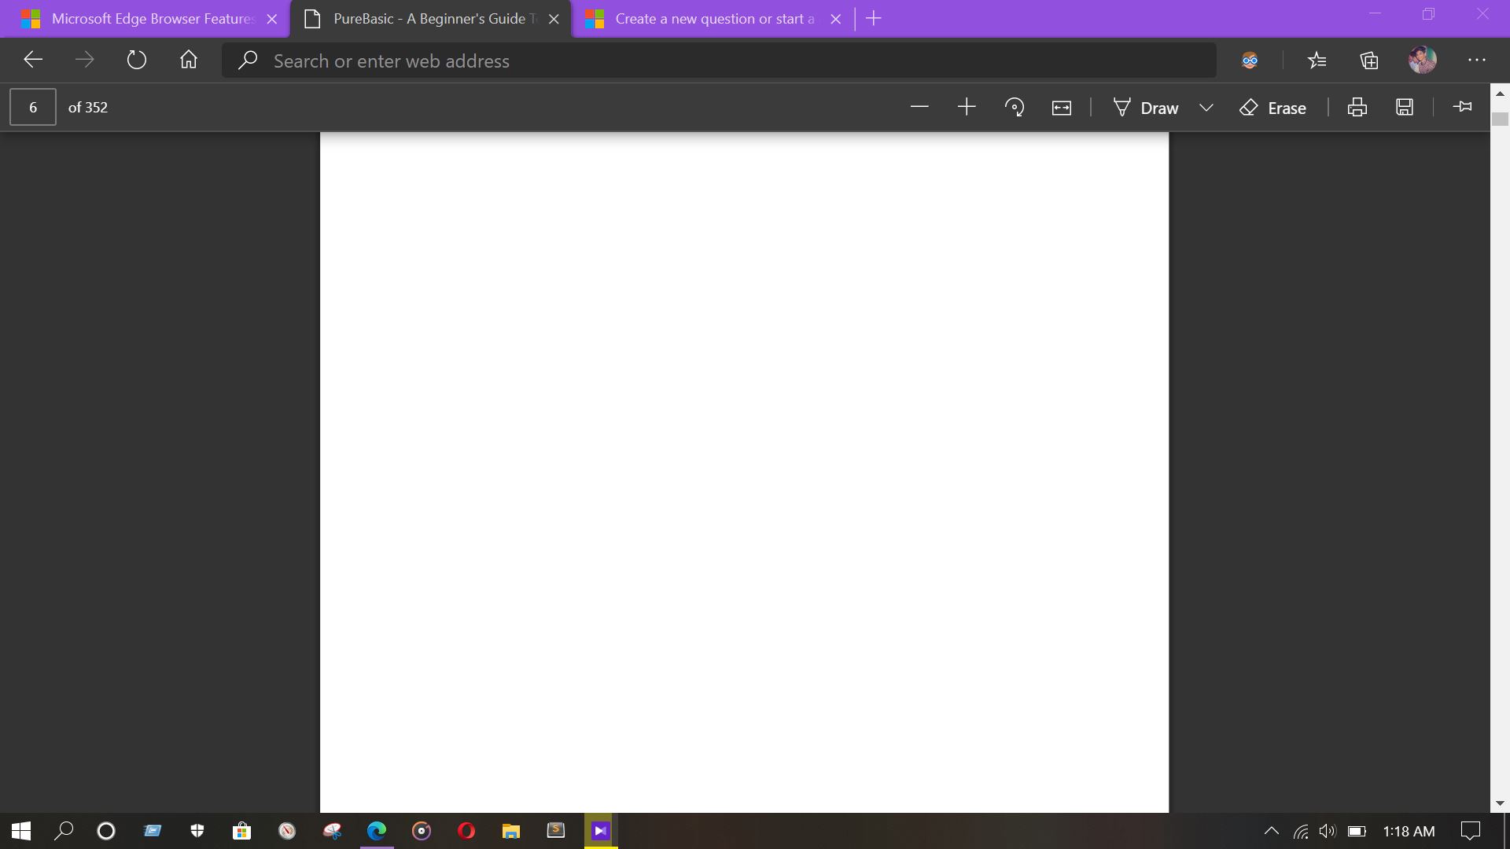Open the Favorites star list

[1317, 61]
